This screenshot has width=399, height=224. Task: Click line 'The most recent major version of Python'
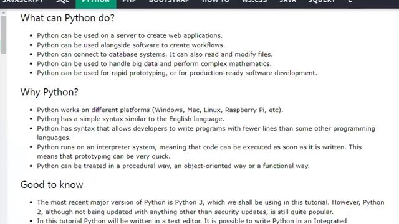coord(211,207)
